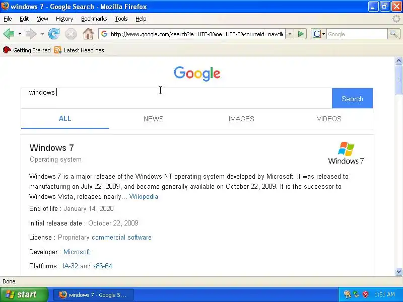This screenshot has width=403, height=302.
Task: Click inside the Google page search field
Action: pyautogui.click(x=176, y=98)
